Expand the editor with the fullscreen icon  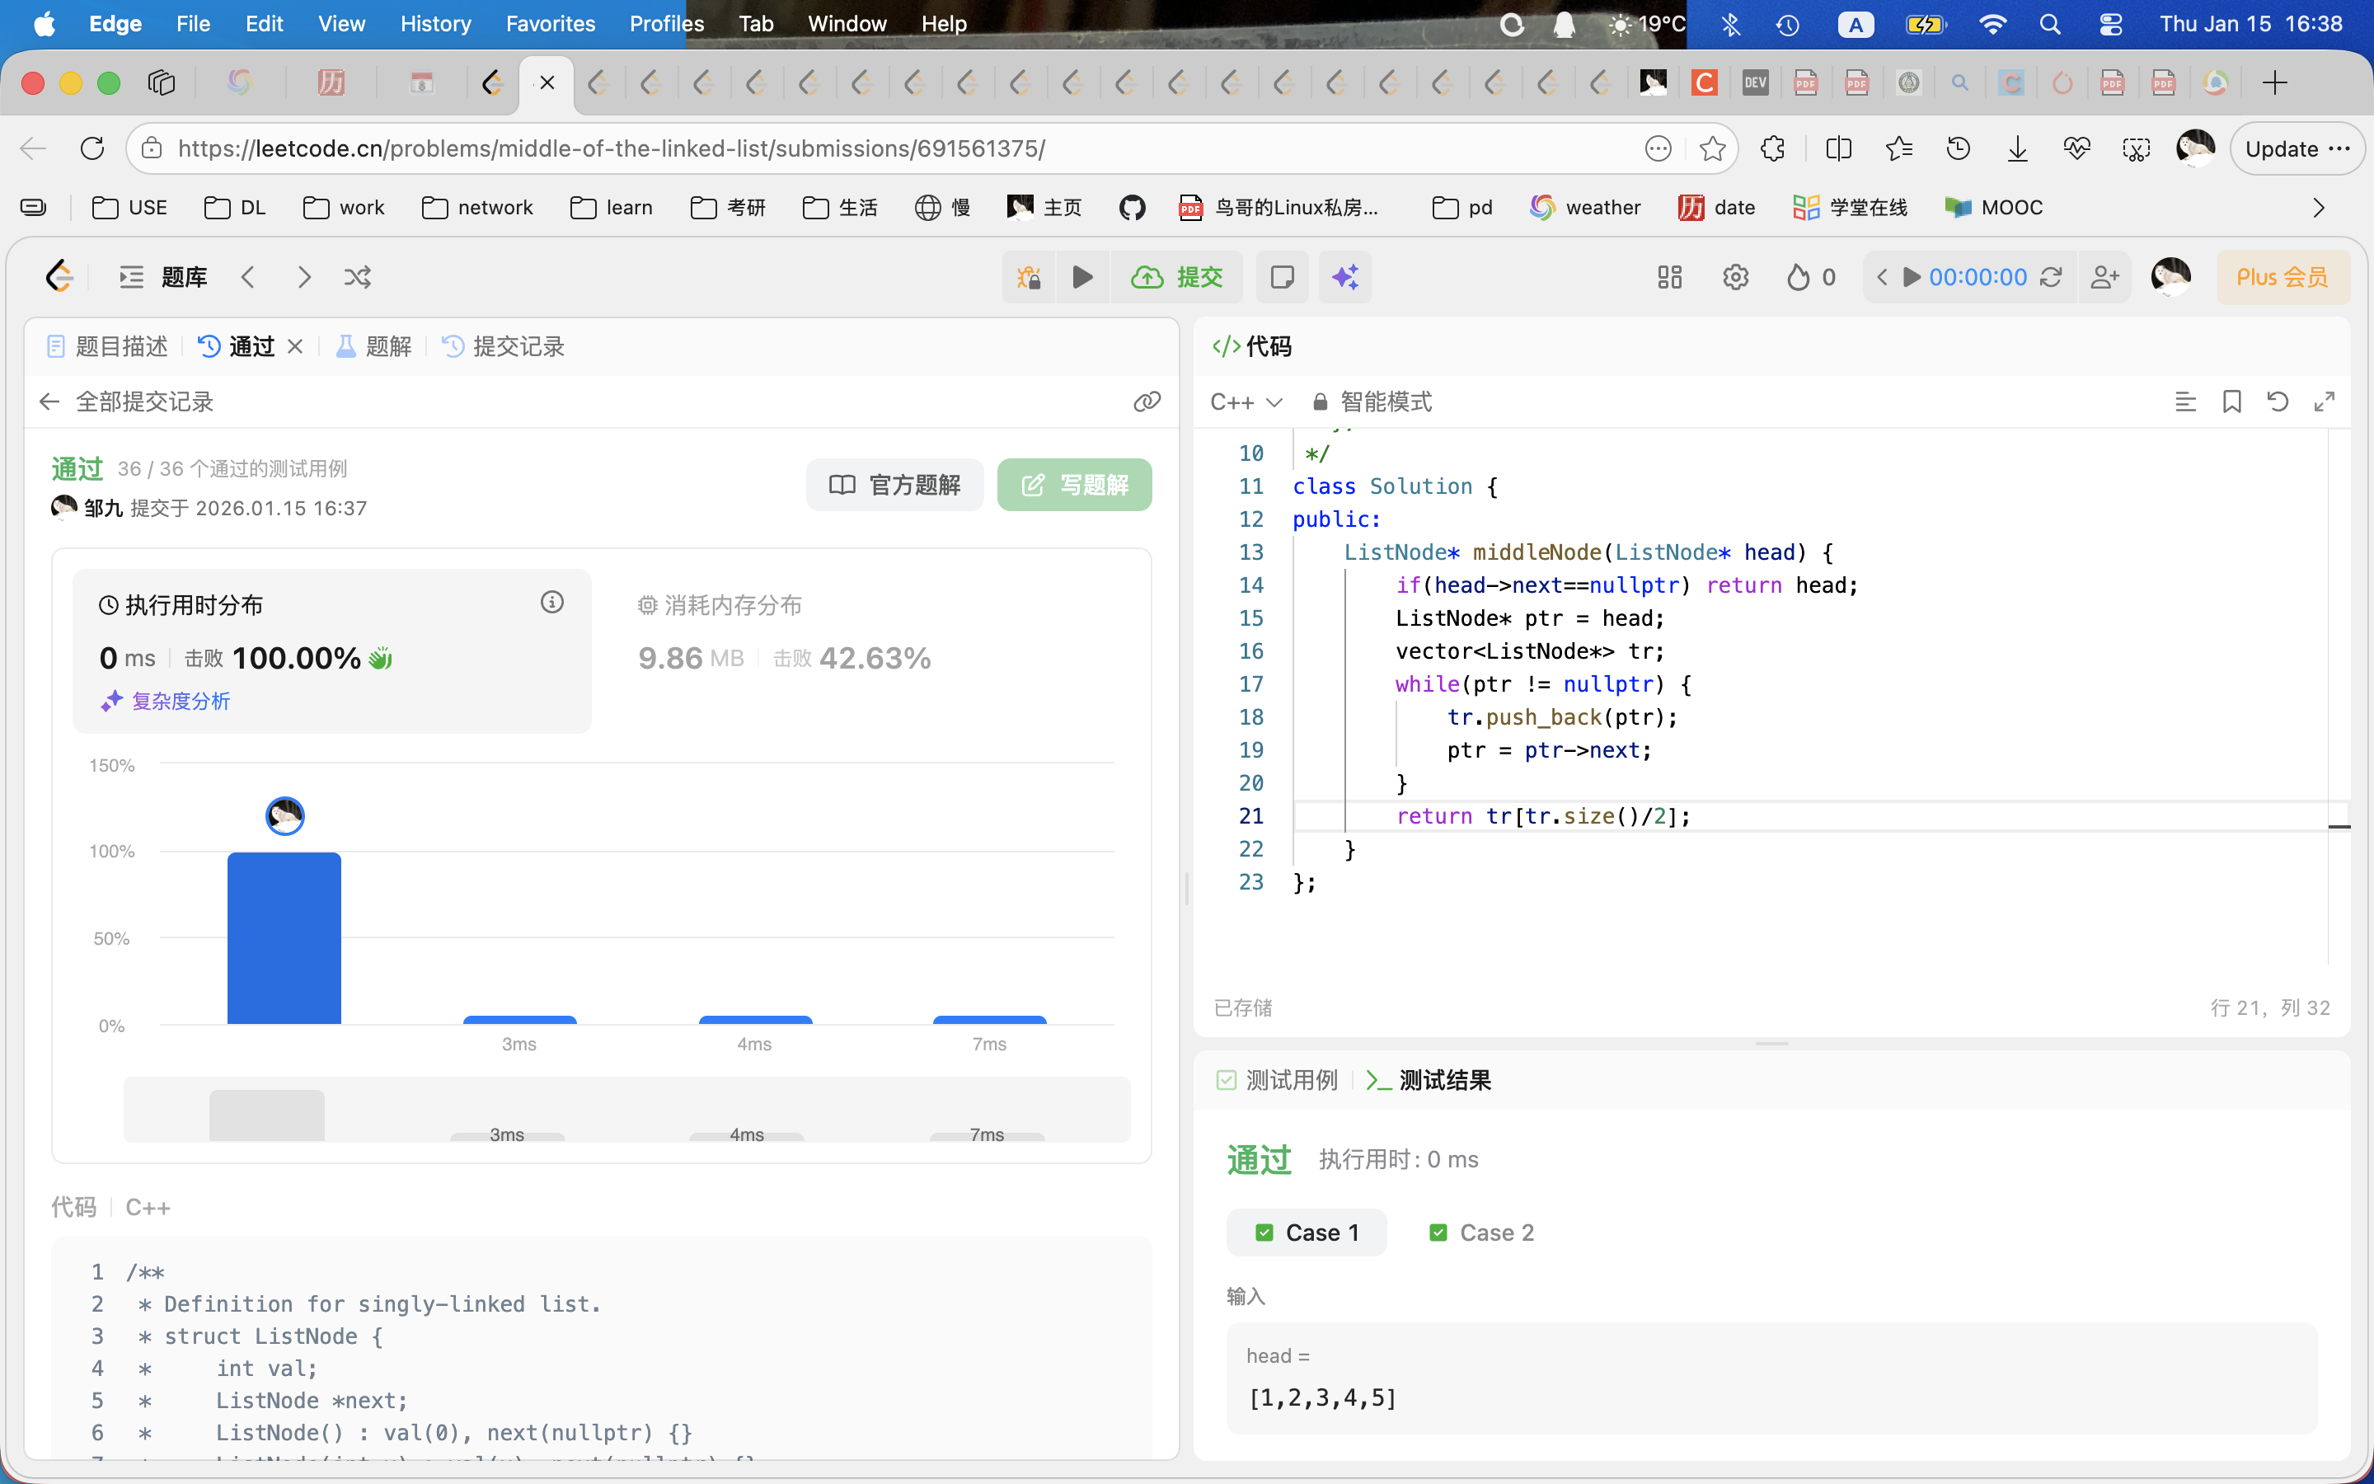2326,402
